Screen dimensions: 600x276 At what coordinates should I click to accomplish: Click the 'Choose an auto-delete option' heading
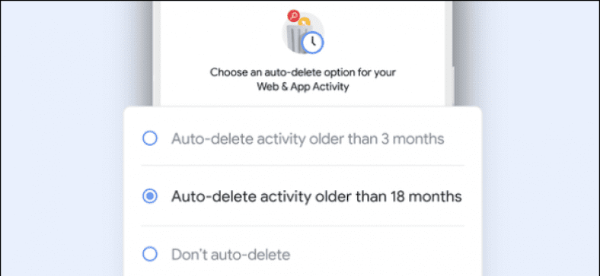point(303,72)
